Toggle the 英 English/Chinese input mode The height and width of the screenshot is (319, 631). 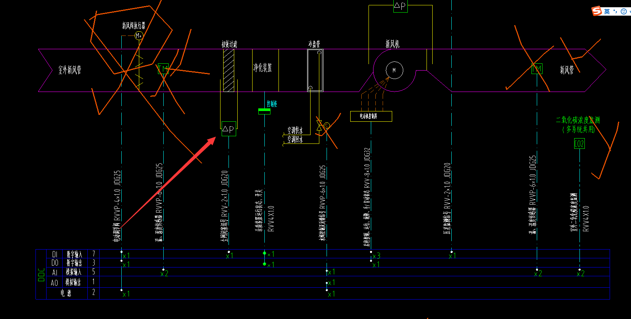pos(607,11)
